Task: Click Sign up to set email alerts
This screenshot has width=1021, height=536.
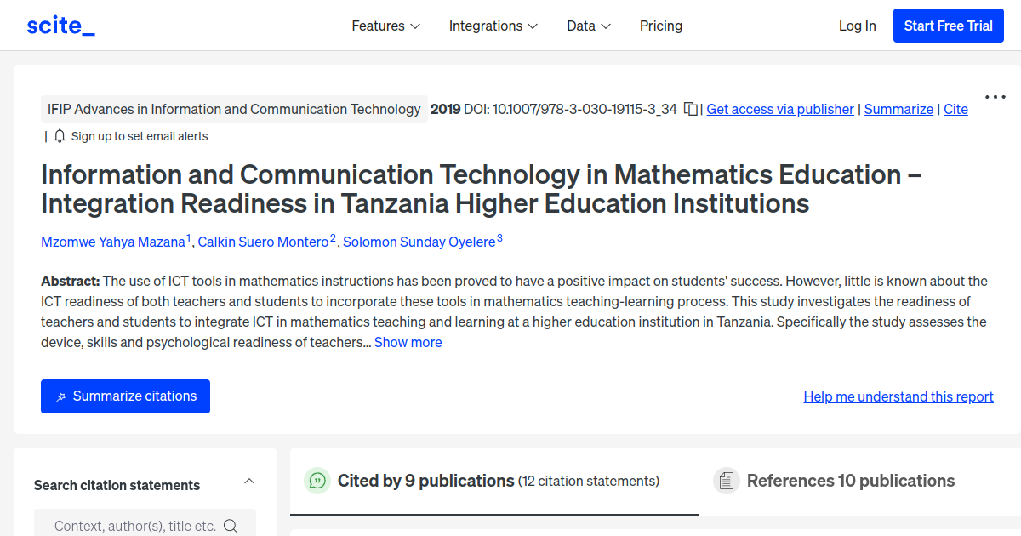Action: click(140, 136)
